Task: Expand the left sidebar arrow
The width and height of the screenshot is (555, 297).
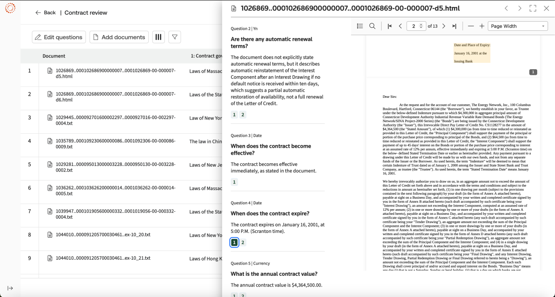Action: pos(10,288)
